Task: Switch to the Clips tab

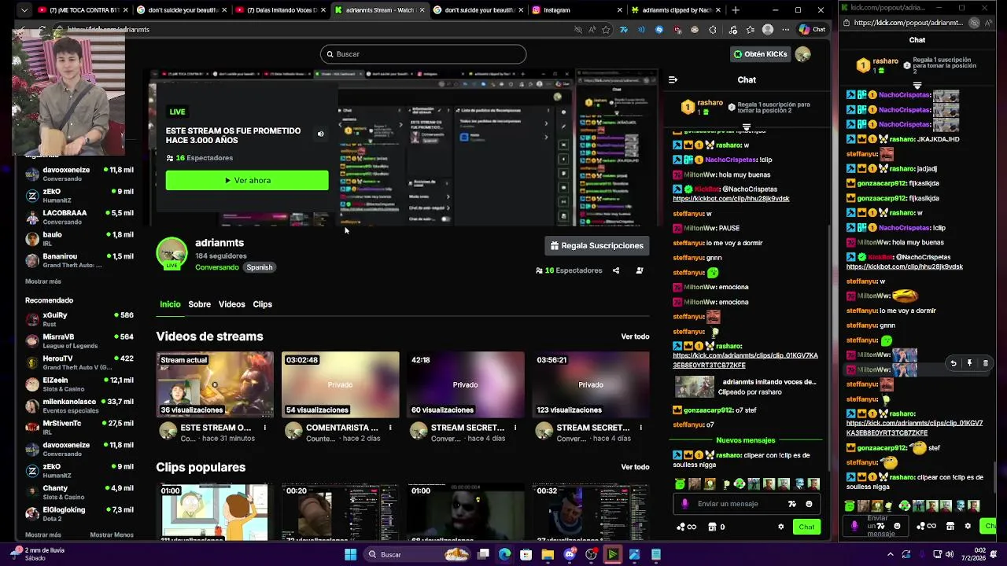Action: click(x=262, y=304)
